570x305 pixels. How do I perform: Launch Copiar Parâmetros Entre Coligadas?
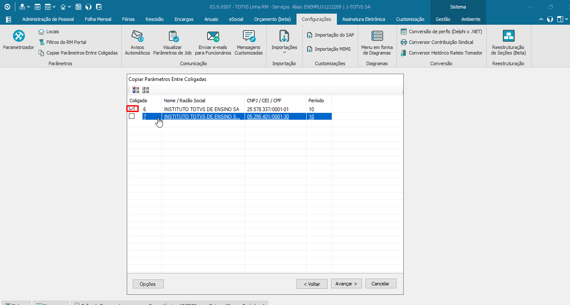click(78, 53)
